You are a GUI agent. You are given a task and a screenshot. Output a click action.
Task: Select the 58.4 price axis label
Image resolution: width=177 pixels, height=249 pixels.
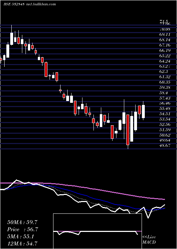[164, 93]
